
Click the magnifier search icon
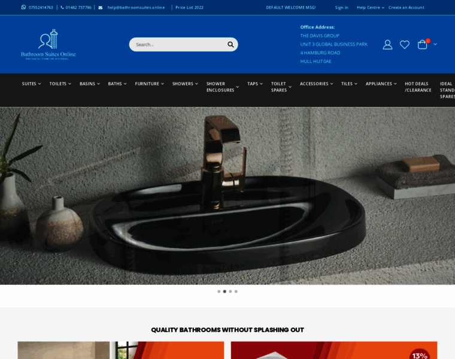coord(230,44)
